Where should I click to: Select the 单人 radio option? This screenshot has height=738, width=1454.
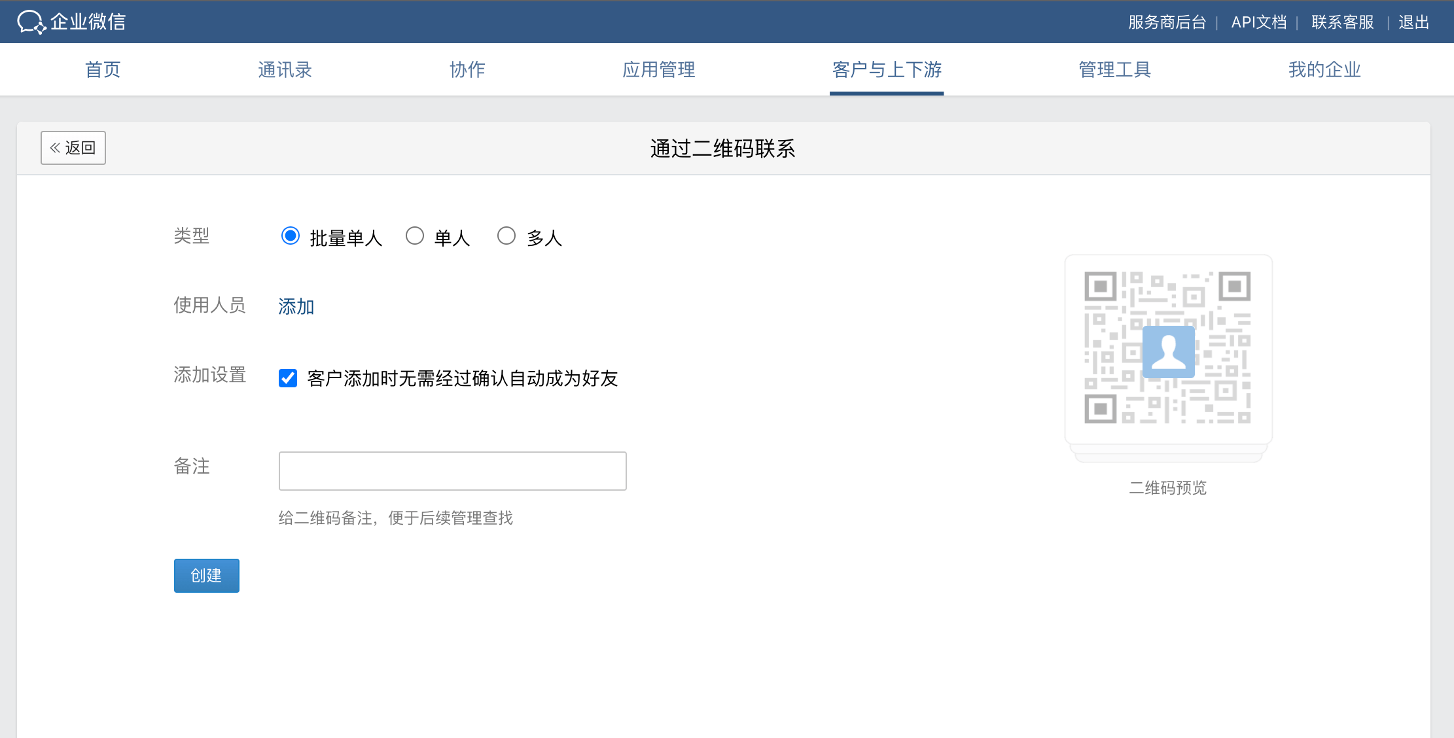415,236
